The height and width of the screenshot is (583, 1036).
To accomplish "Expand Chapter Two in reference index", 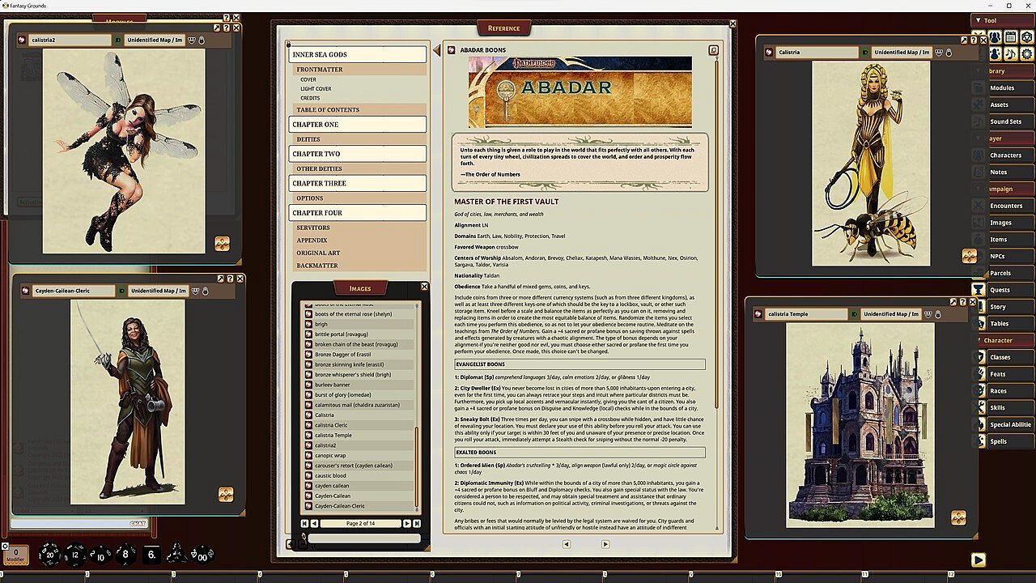I will click(357, 154).
